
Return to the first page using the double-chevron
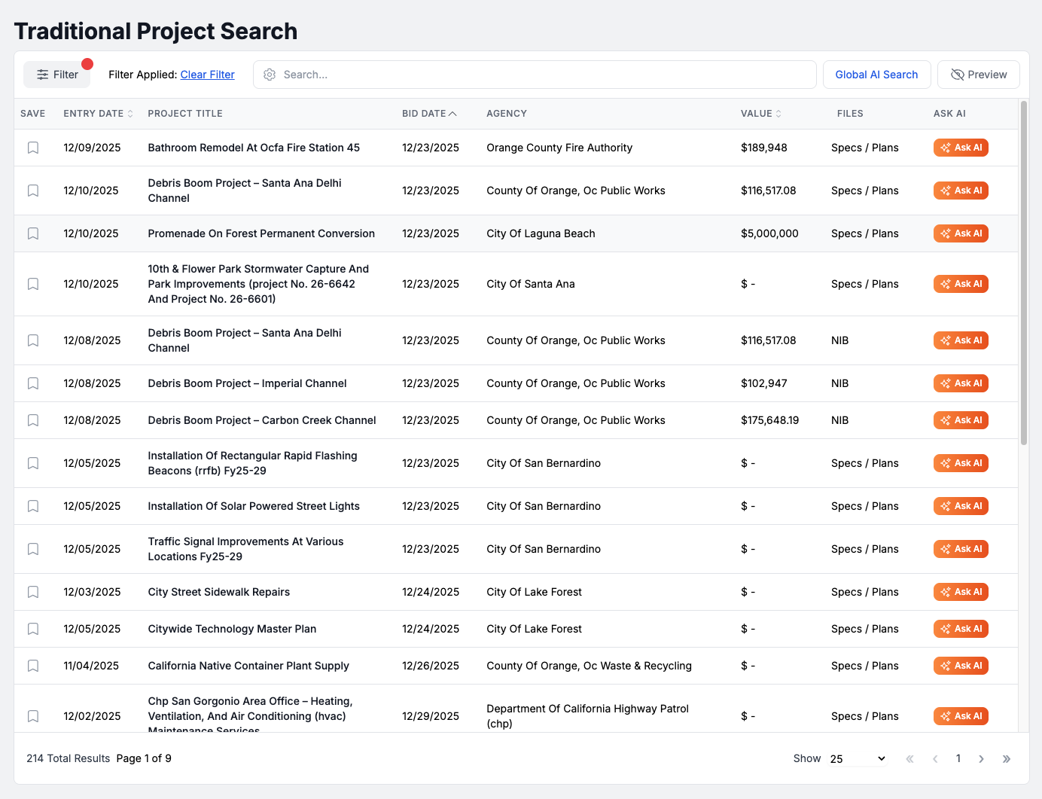(x=909, y=758)
